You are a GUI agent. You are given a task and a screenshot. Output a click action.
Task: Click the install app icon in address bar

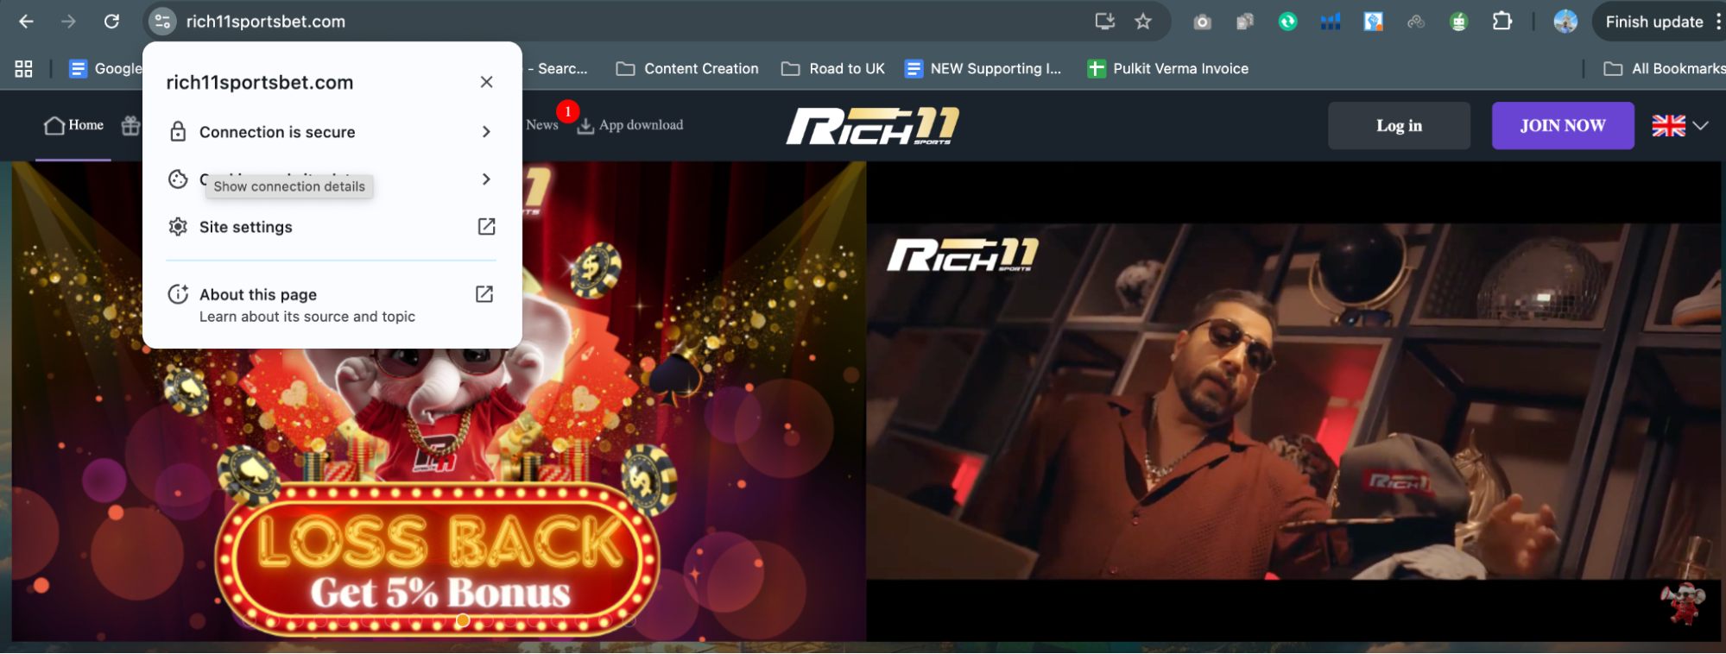coord(1105,22)
